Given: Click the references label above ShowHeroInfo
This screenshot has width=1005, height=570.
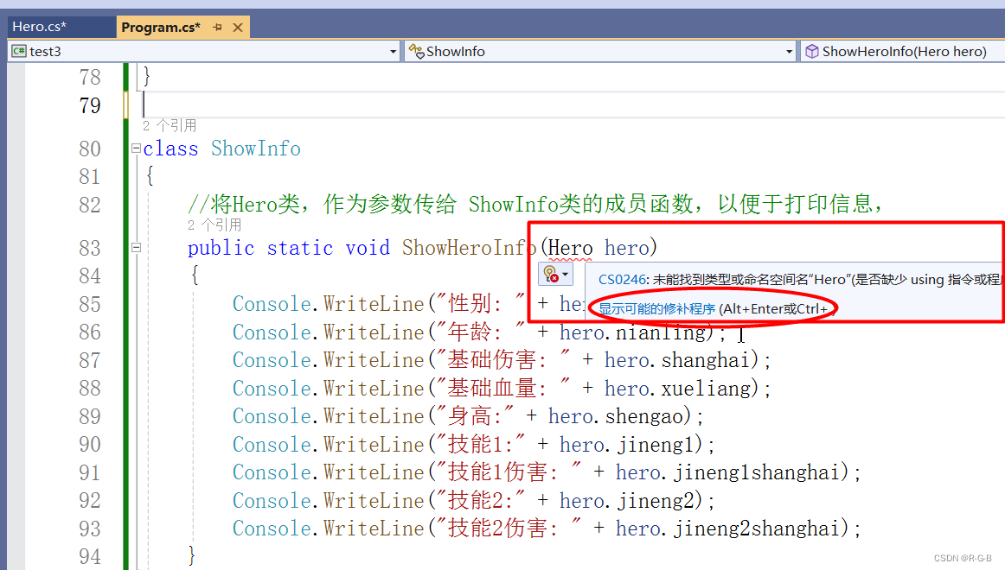Looking at the screenshot, I should 214,225.
